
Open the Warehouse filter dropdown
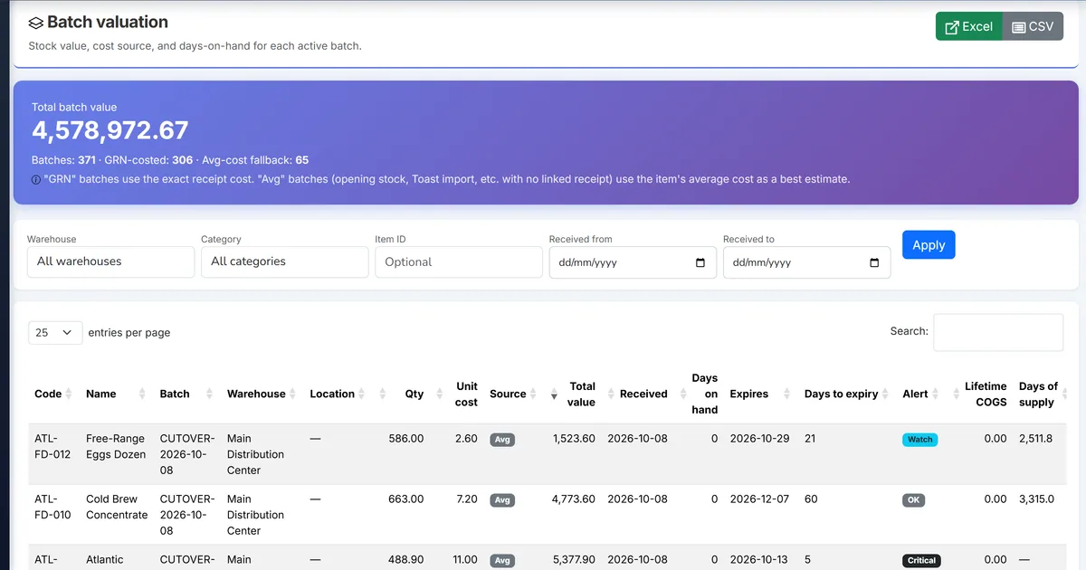[x=110, y=261]
